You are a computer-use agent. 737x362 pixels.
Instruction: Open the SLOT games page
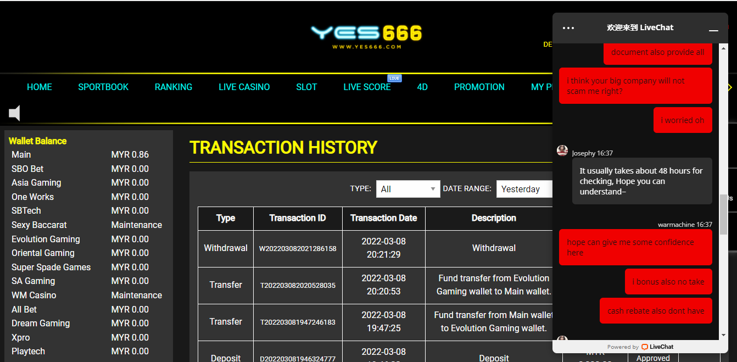pyautogui.click(x=306, y=87)
